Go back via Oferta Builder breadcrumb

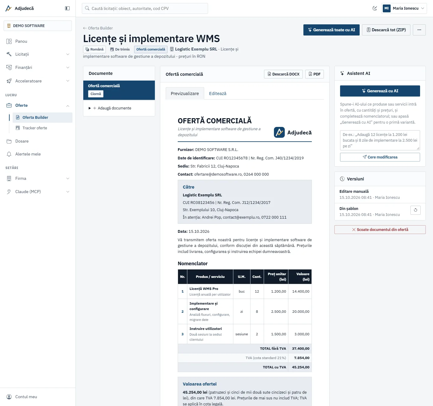coord(98,28)
